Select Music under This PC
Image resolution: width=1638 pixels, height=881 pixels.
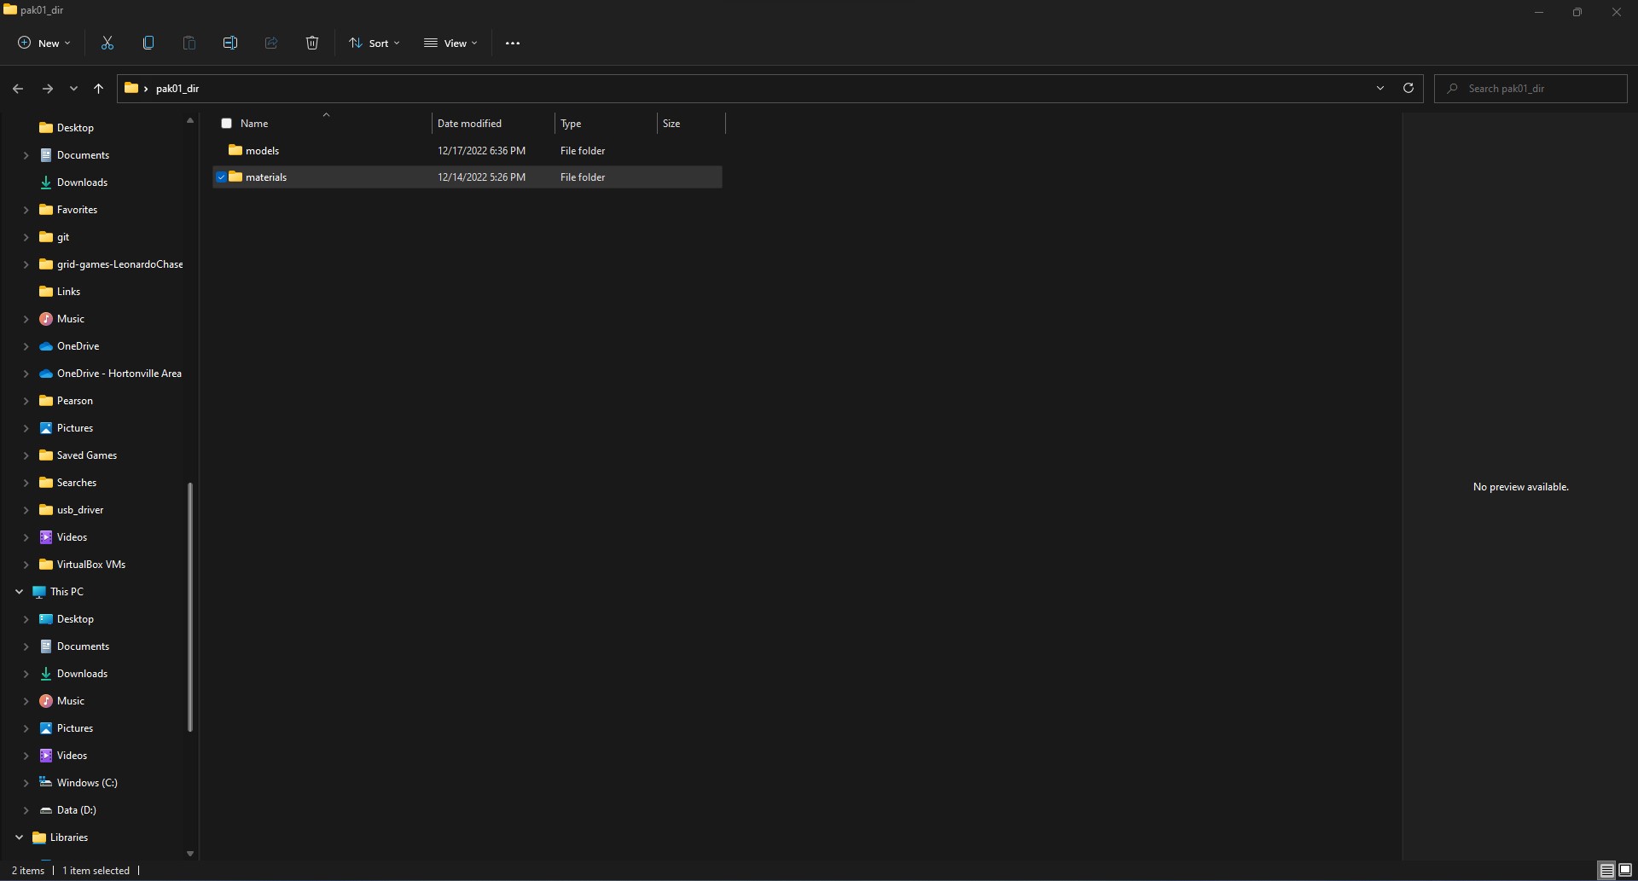click(71, 701)
